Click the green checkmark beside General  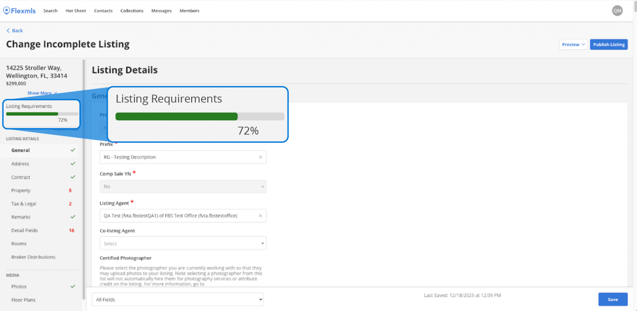(x=73, y=150)
